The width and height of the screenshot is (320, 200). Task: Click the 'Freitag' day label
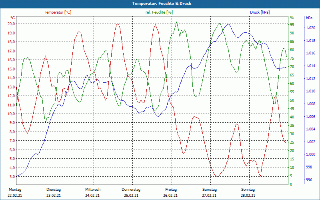(x=171, y=190)
